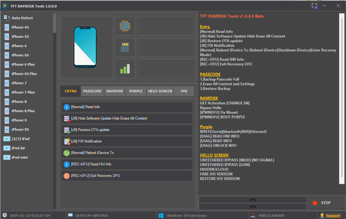Image resolution: width=346 pixels, height=219 pixels.
Task: Run [Normal] Read Info action
Action: [x=126, y=107]
